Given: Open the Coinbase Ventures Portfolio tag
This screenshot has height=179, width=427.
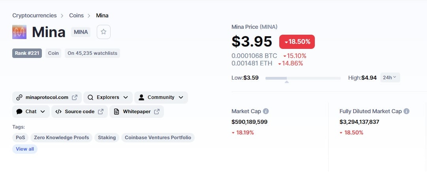Looking at the screenshot, I should tap(158, 138).
